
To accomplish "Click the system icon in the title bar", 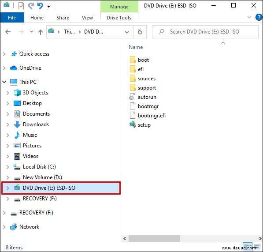I will click(x=7, y=4).
